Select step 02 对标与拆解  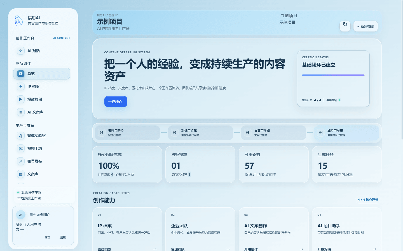[x=200, y=133]
